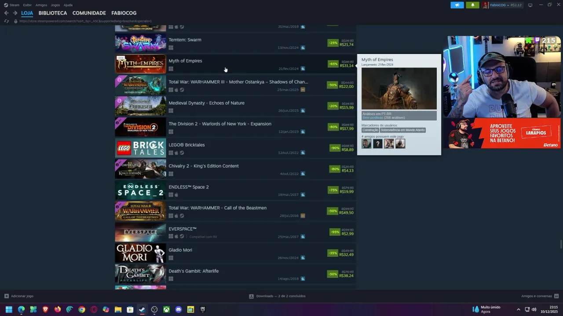Click the unknown friend avatar with question mark
This screenshot has width=563, height=316.
[378, 144]
